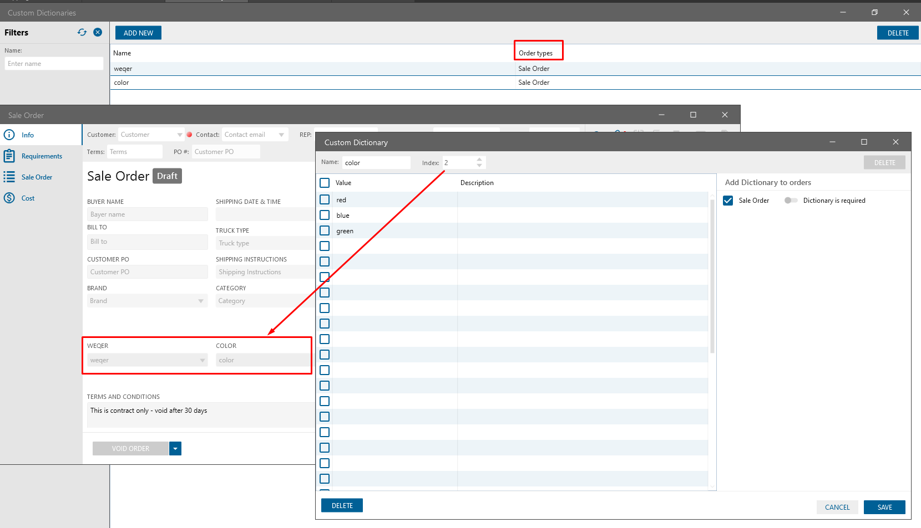Check the box for the blue value
This screenshot has height=528, width=921.
pos(325,215)
